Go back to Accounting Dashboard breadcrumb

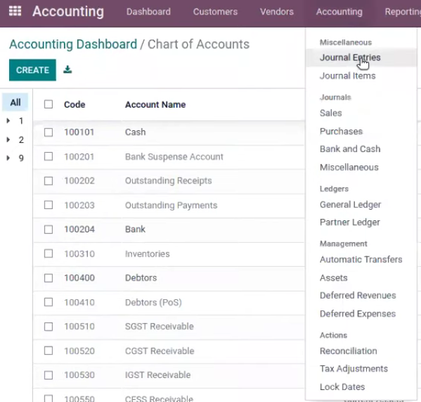coord(73,44)
